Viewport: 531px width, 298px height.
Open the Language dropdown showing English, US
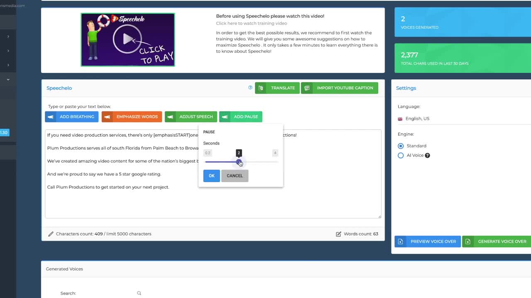tap(464, 118)
